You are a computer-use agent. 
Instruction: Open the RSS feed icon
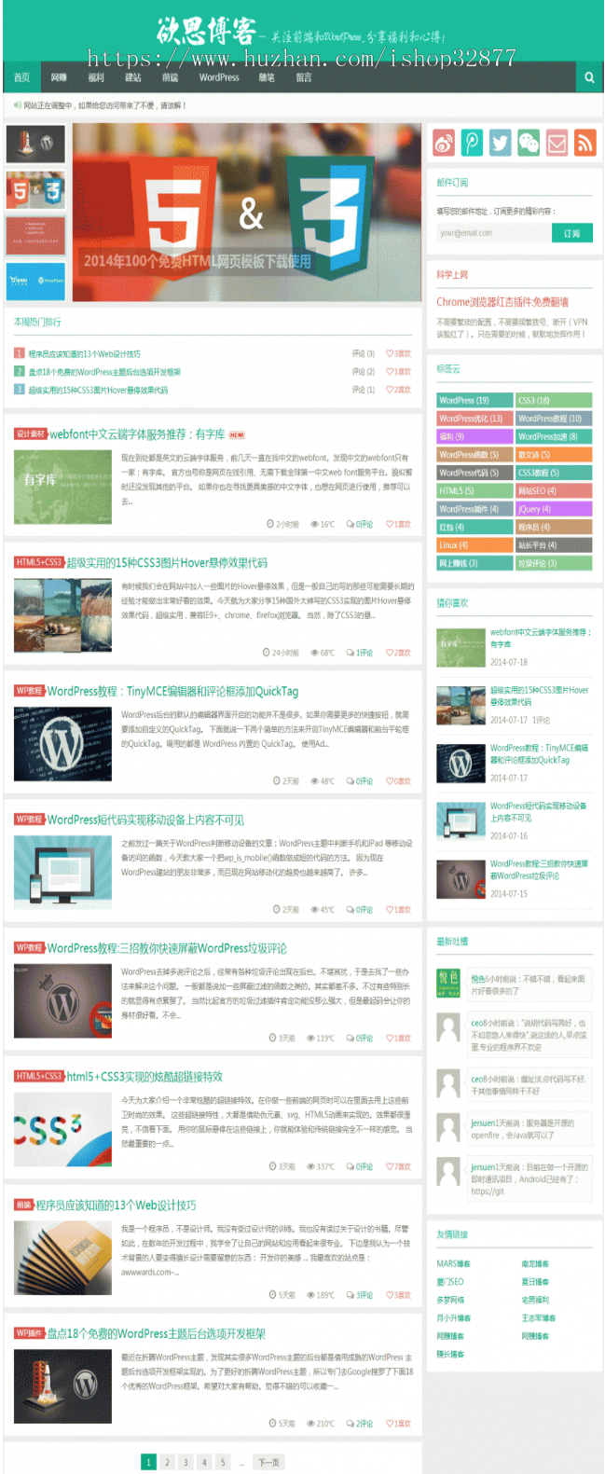584,143
